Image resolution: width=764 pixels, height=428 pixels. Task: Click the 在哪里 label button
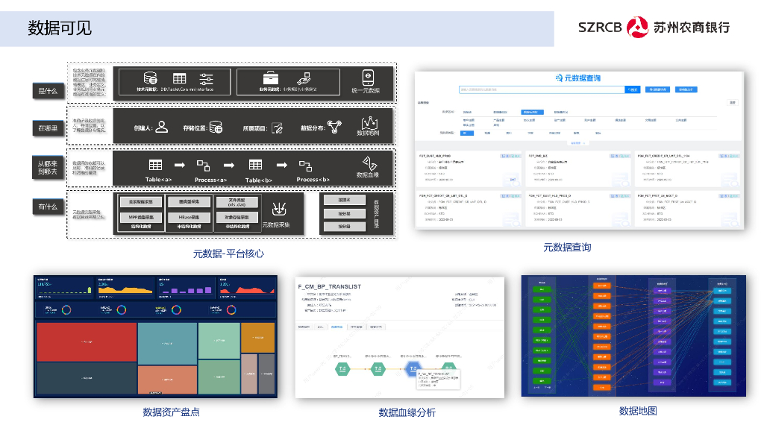coord(48,128)
